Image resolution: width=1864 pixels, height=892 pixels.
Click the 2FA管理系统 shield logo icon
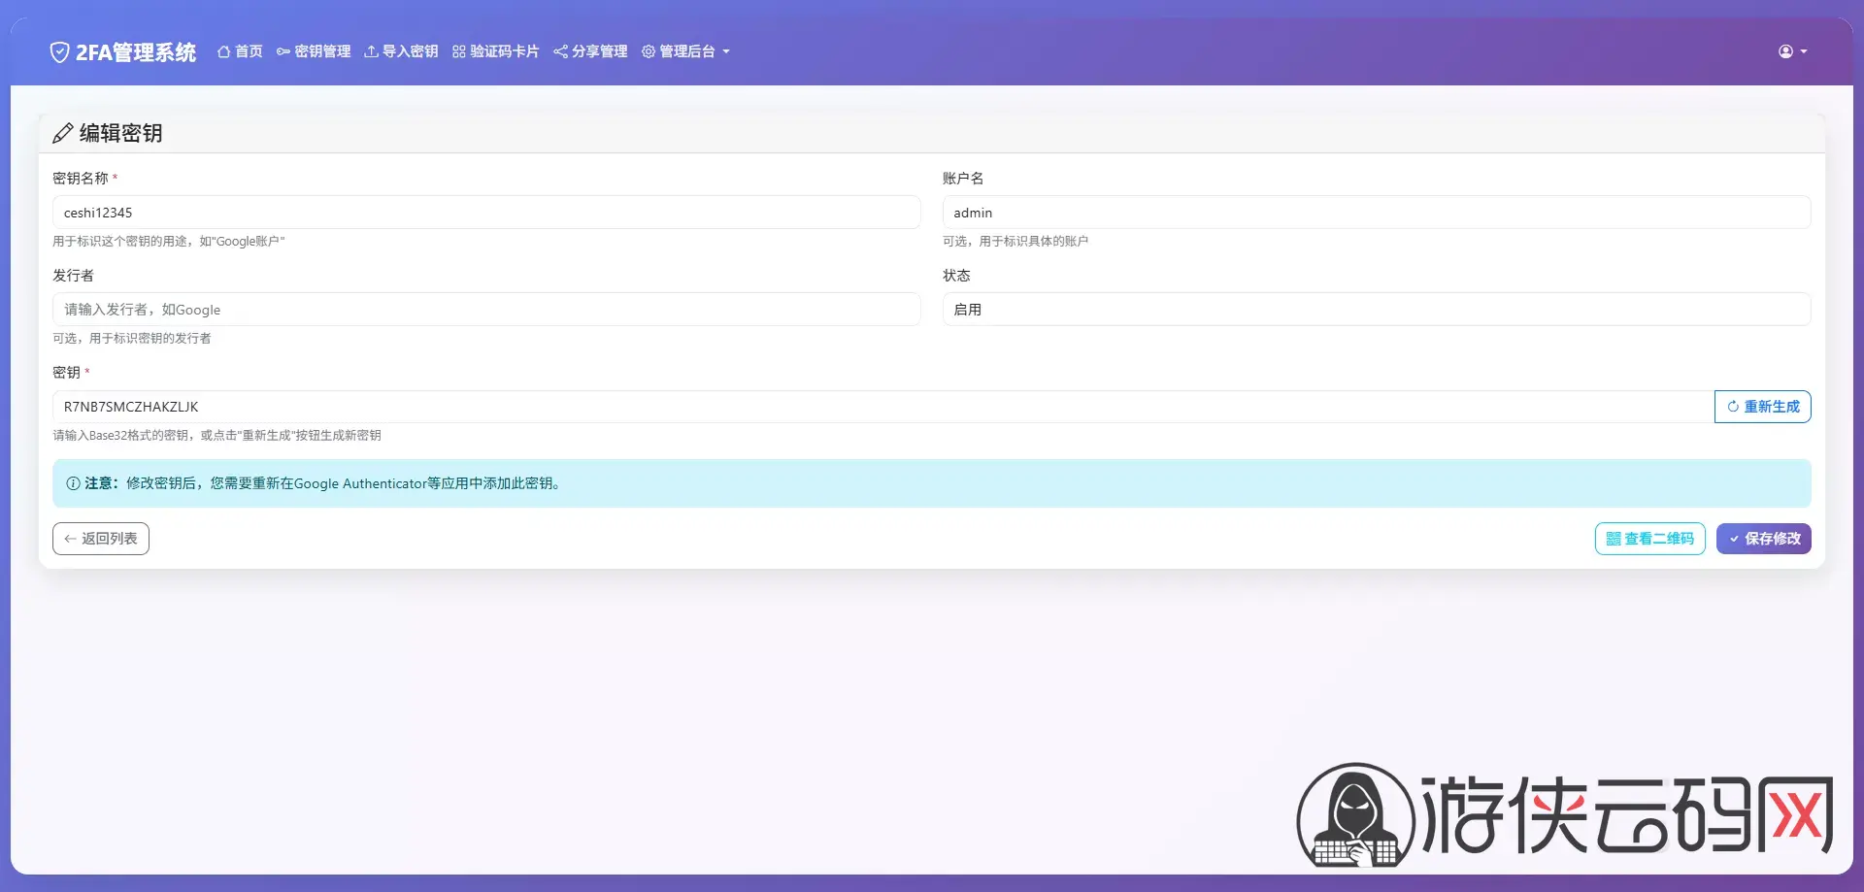tap(59, 52)
